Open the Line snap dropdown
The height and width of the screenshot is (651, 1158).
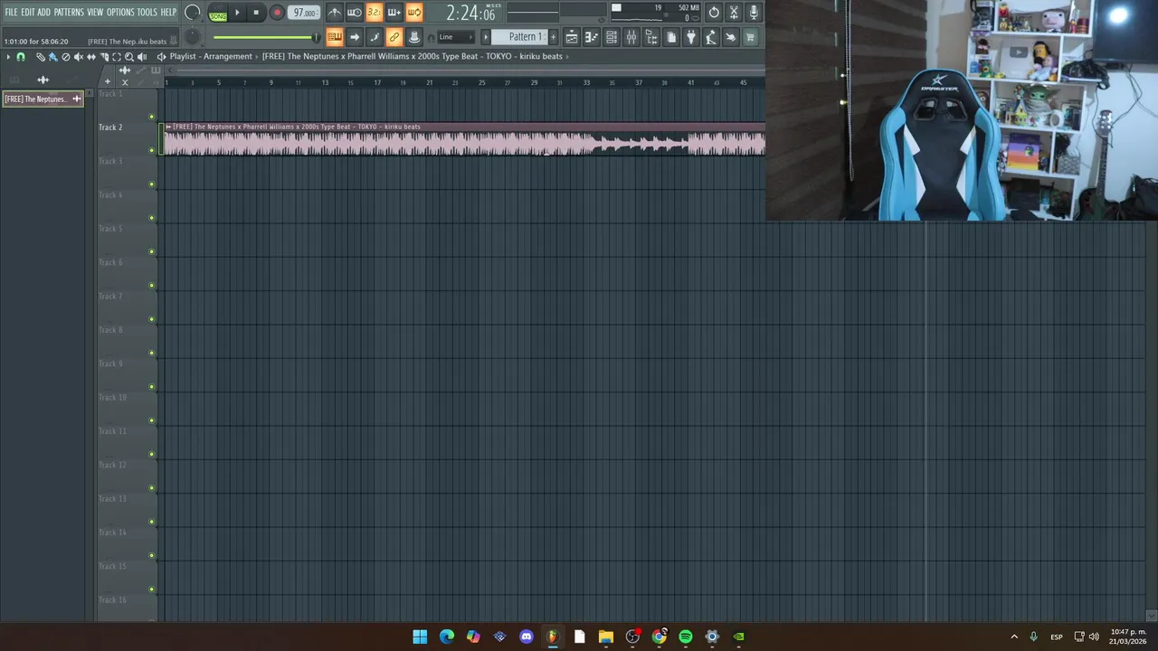pos(456,37)
